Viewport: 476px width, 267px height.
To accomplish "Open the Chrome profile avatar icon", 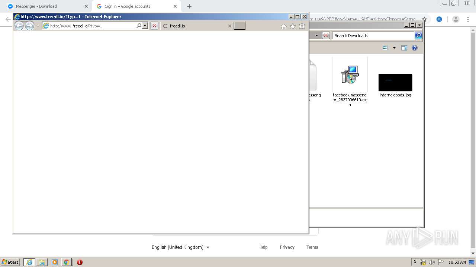I will [x=456, y=19].
